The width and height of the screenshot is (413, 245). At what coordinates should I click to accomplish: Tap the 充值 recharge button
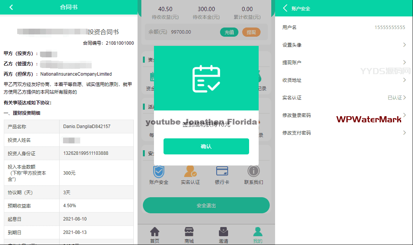coord(229,32)
